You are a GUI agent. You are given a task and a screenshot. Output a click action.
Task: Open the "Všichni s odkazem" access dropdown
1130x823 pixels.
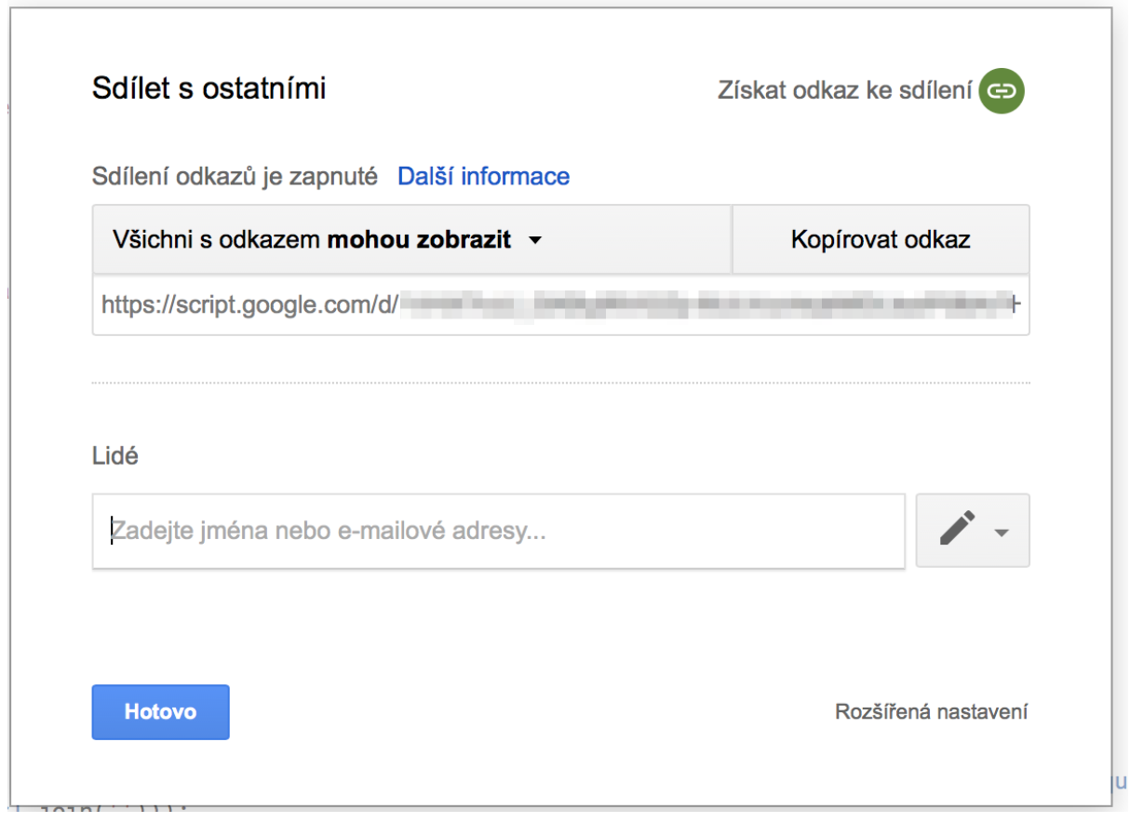412,239
